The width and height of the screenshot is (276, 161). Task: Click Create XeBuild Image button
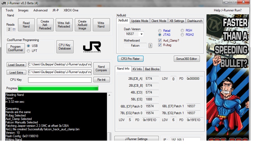[83, 25]
